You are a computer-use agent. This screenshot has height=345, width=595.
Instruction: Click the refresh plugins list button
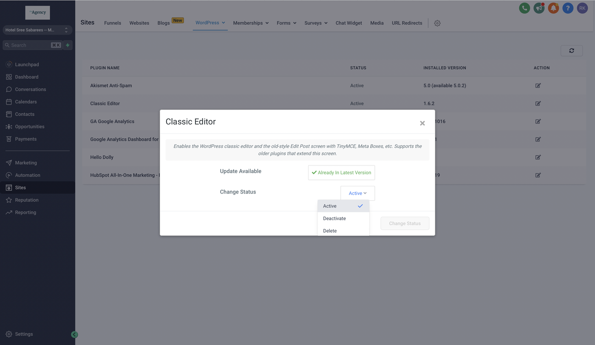tap(572, 51)
